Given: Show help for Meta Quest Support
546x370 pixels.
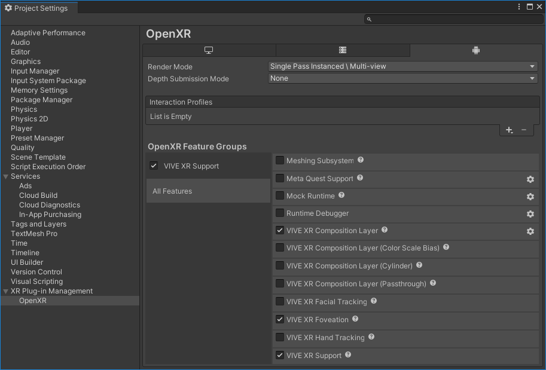Looking at the screenshot, I should pyautogui.click(x=360, y=178).
